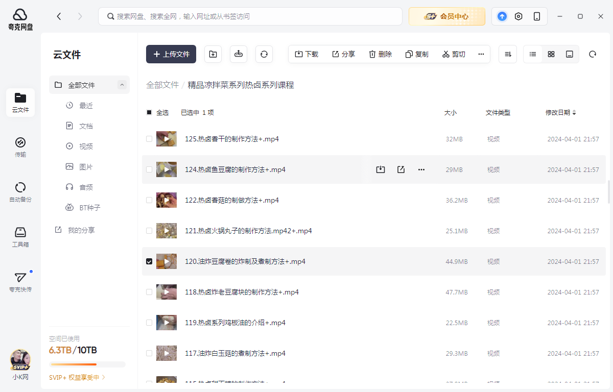Screen dimensions: 613x392
Task: Sort by 修改日期 column arrow
Action: pyautogui.click(x=574, y=113)
